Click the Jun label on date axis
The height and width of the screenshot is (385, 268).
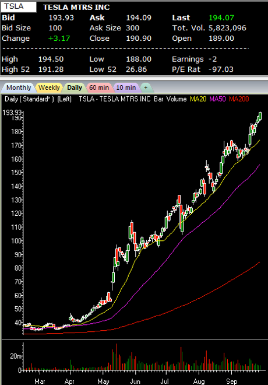click(135, 381)
